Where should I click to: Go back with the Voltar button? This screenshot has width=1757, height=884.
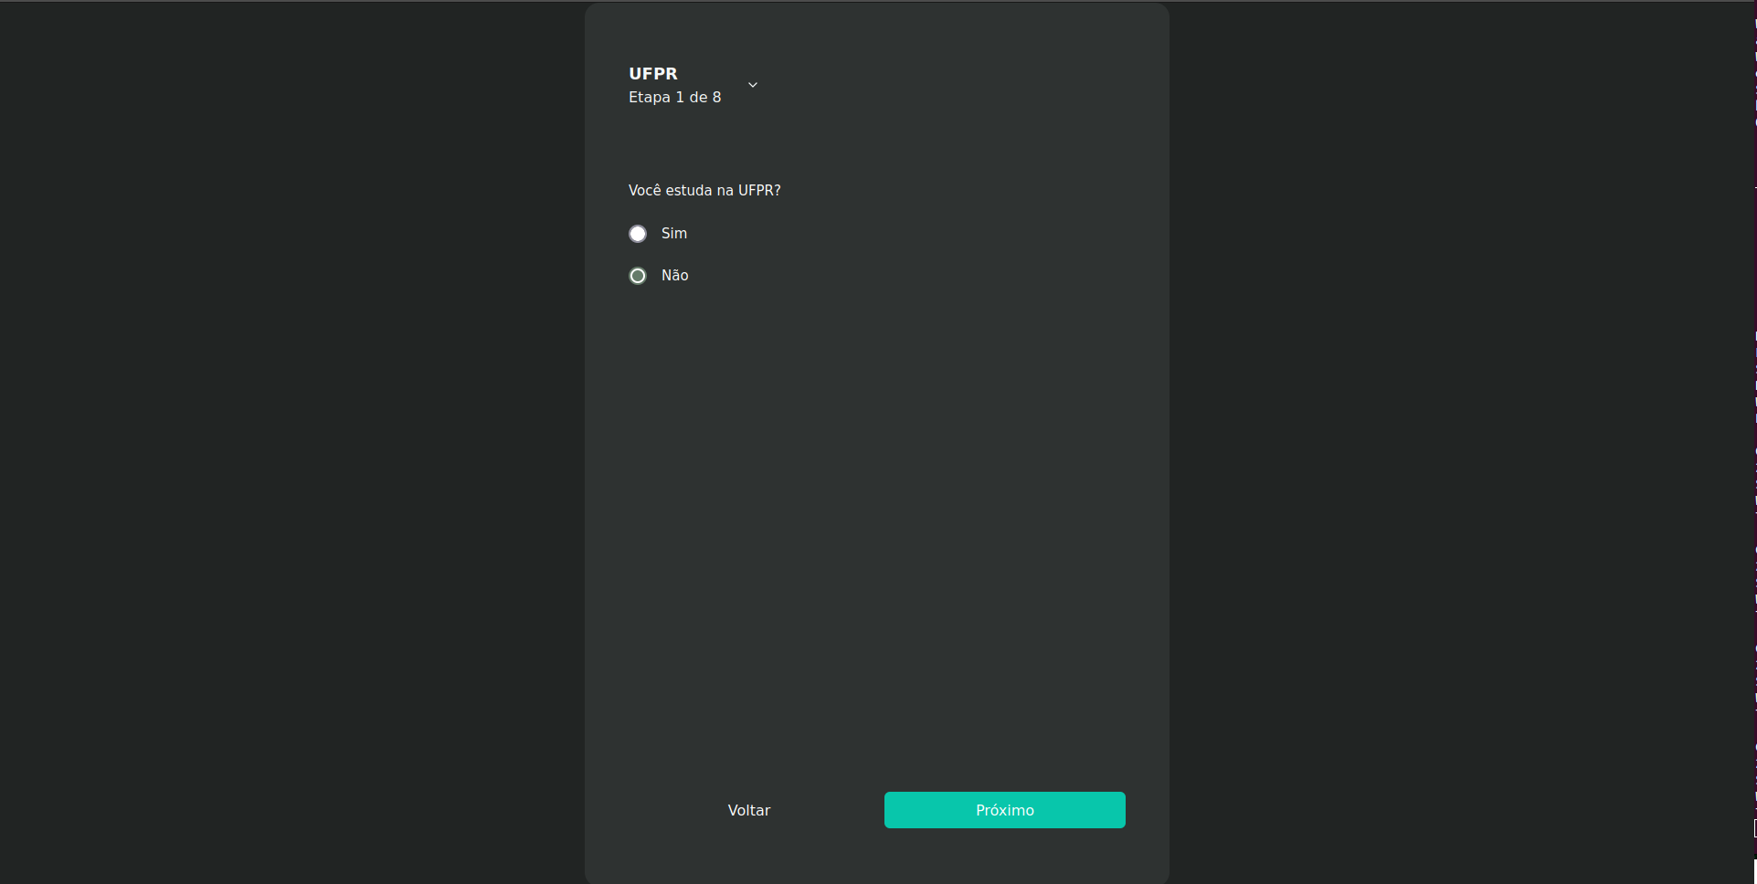tap(749, 810)
